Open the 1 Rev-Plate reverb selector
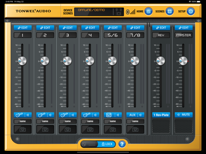206x154 pixels. coord(161,115)
